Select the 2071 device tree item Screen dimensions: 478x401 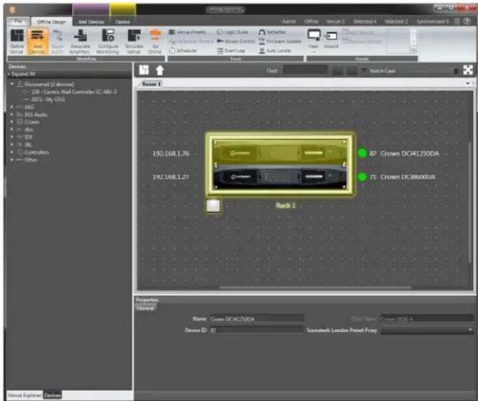point(48,99)
